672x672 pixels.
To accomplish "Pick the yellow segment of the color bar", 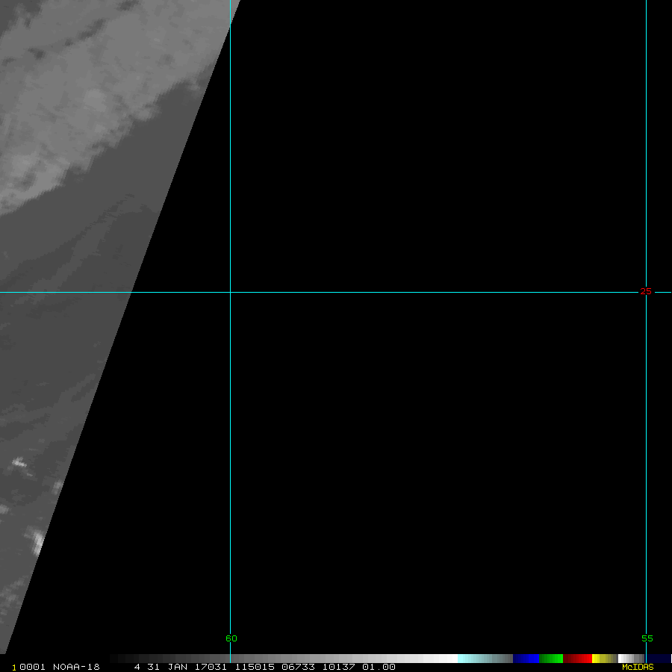I will (604, 659).
